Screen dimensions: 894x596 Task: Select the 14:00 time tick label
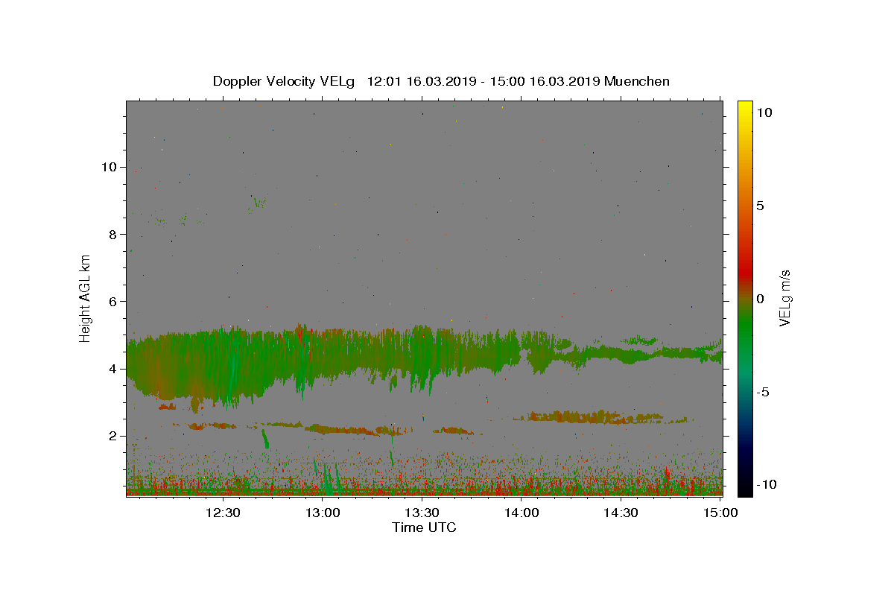(x=521, y=513)
